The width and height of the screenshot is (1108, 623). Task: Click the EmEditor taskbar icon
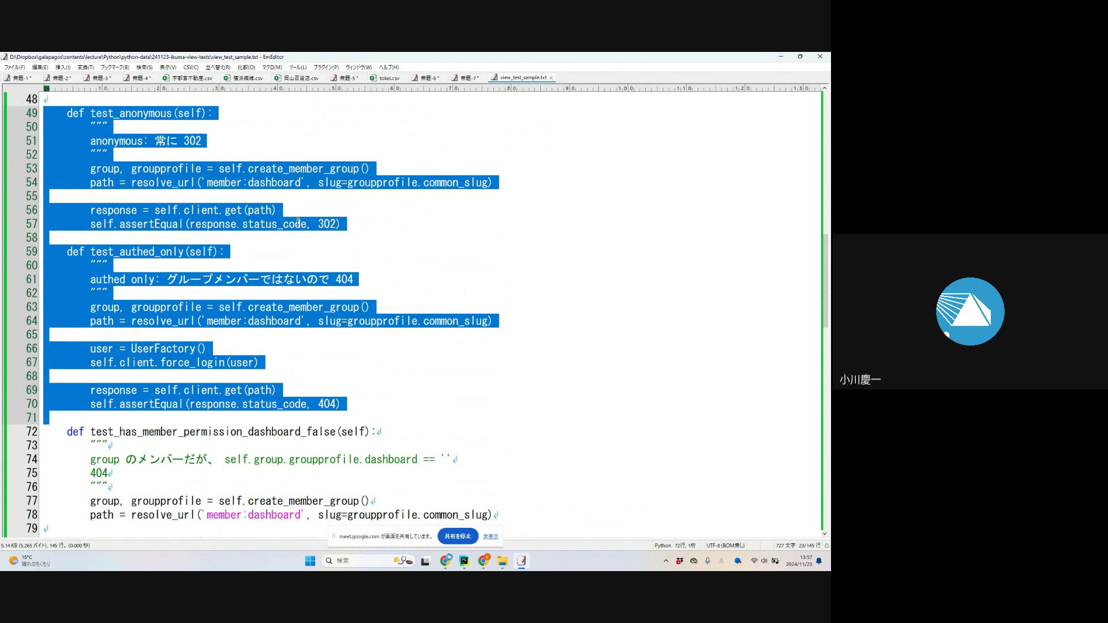point(521,561)
